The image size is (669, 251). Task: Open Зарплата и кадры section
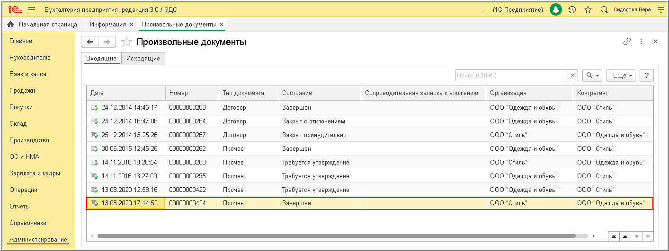[x=35, y=173]
